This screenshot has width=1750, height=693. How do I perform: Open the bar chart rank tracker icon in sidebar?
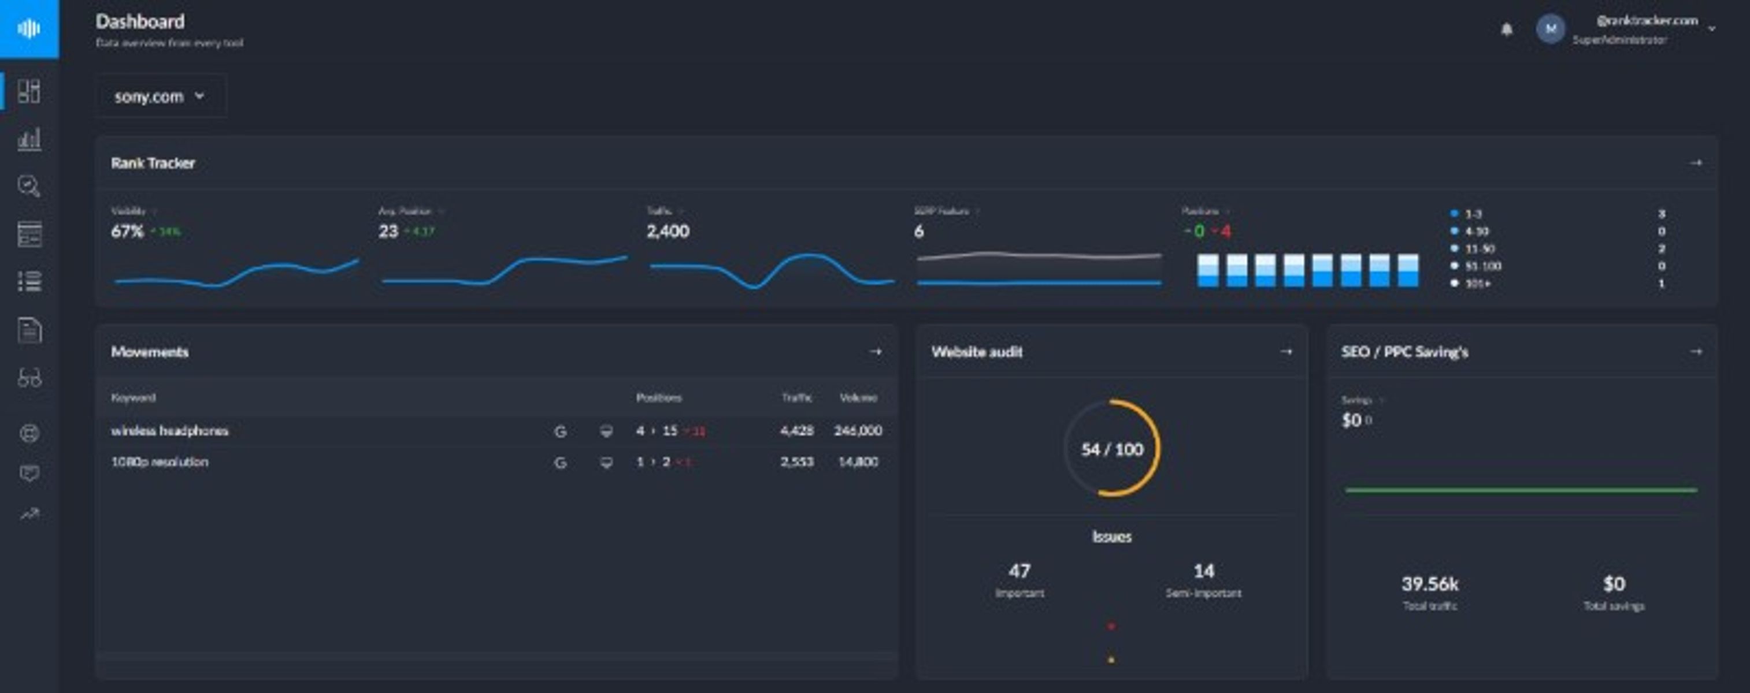tap(29, 139)
